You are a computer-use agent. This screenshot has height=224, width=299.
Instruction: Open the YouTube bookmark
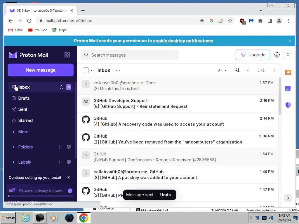point(38,30)
